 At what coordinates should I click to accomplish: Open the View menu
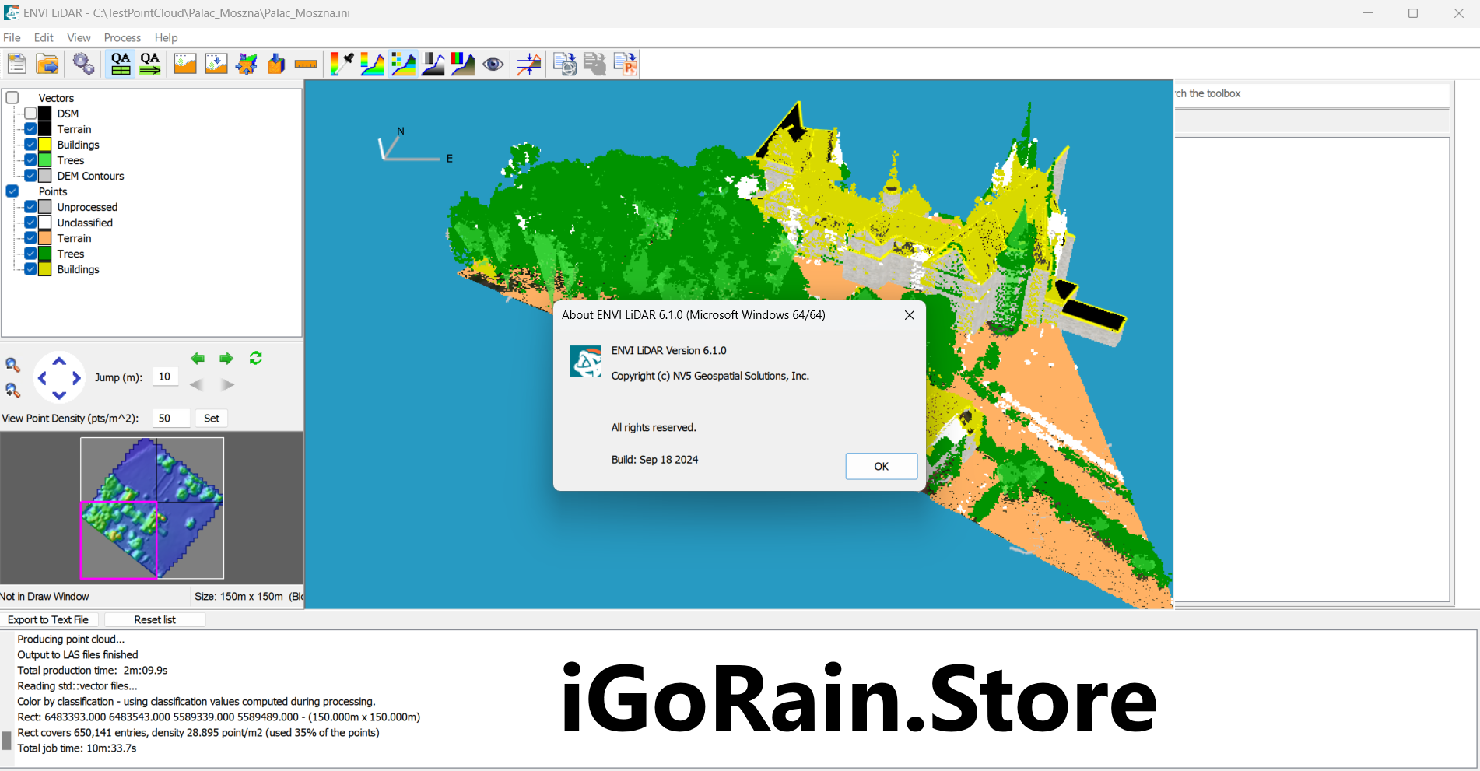click(x=79, y=37)
